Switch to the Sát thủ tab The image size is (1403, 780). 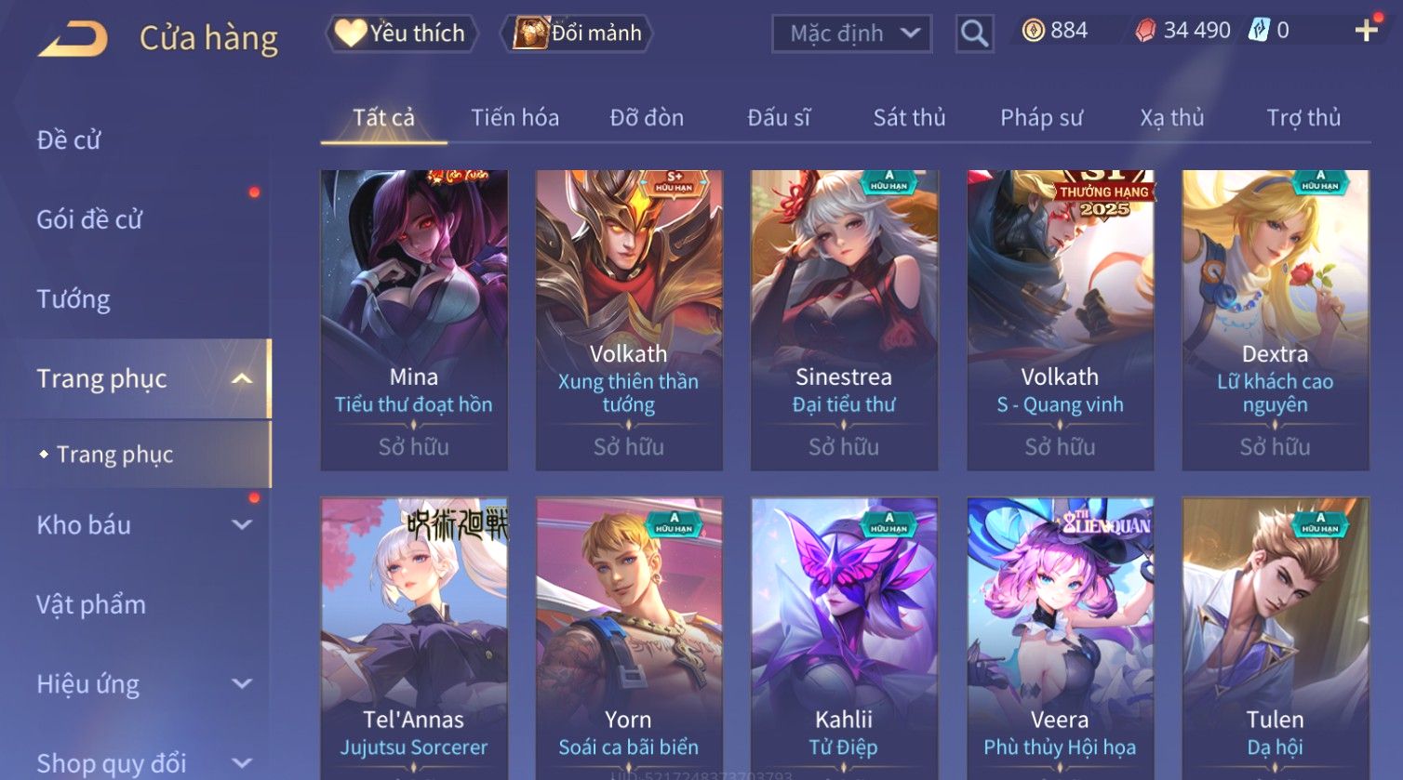(x=909, y=118)
